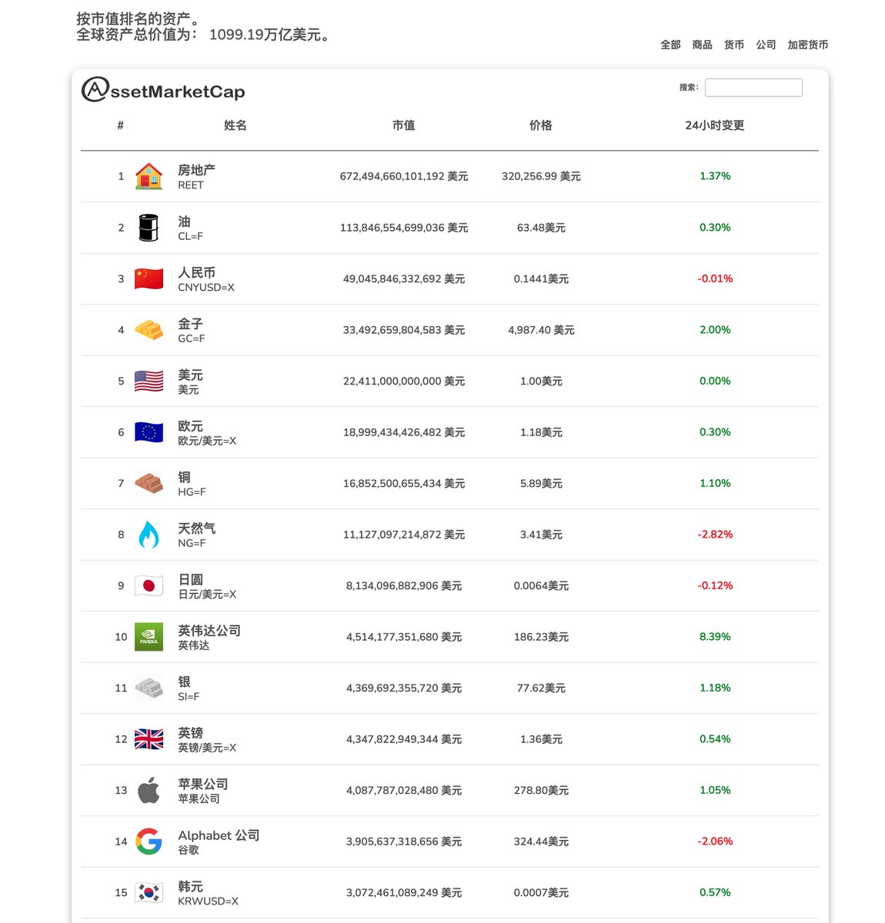Click market cap 113,846,554,699,036 美元

[404, 228]
